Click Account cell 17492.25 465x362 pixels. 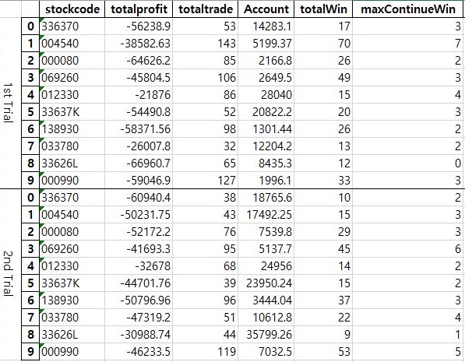pyautogui.click(x=266, y=215)
